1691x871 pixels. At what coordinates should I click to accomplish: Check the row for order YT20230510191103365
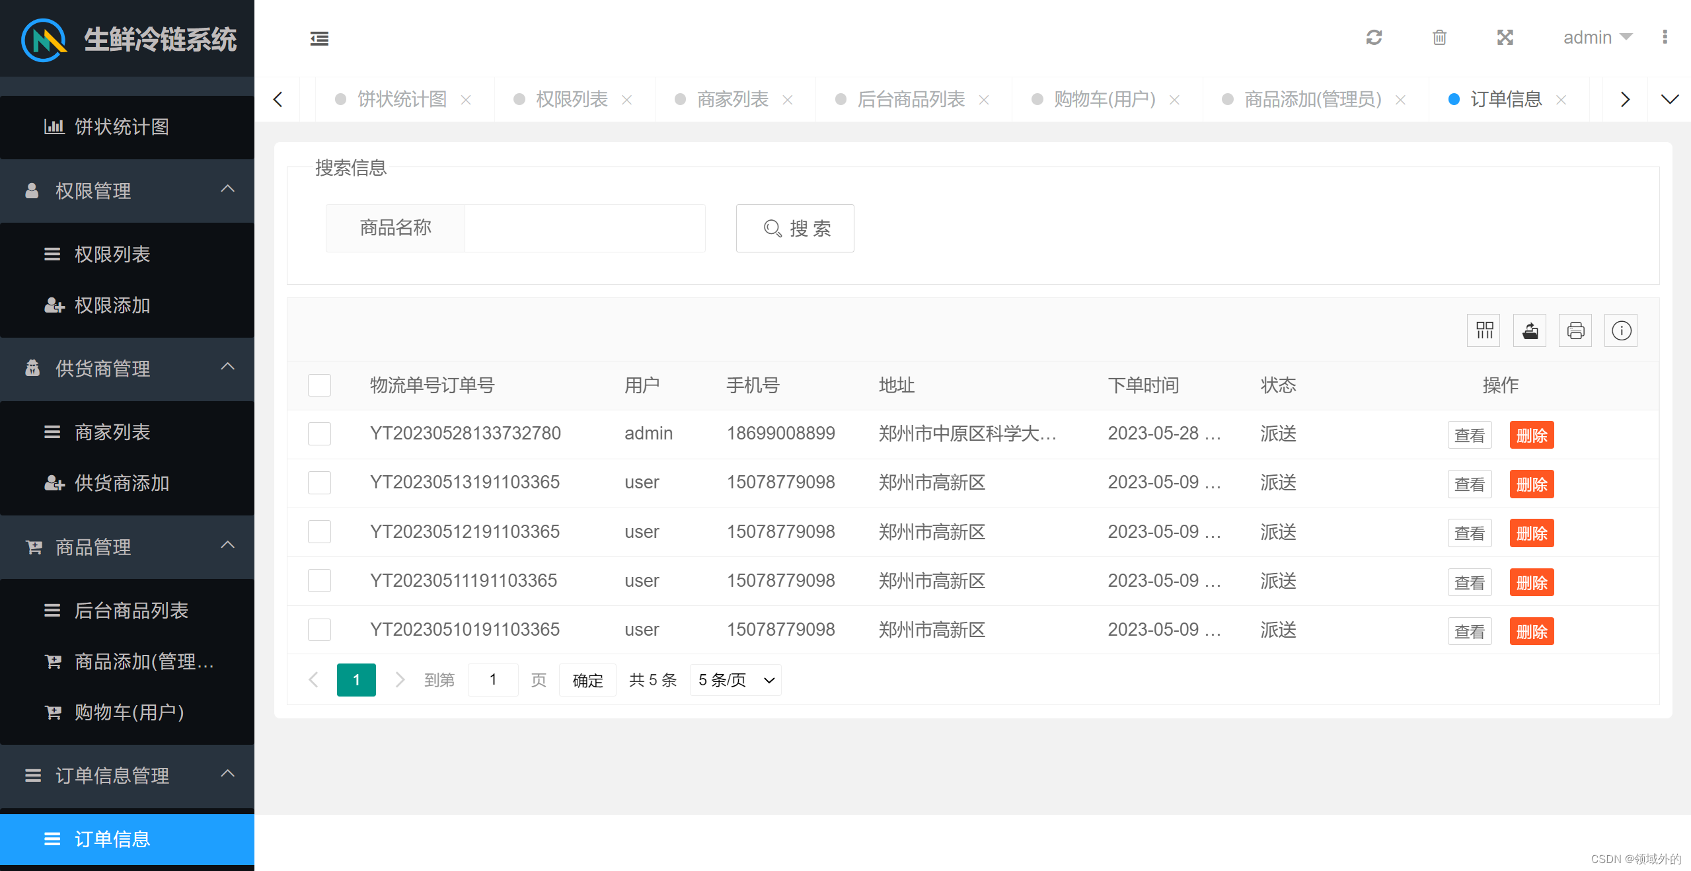[318, 629]
